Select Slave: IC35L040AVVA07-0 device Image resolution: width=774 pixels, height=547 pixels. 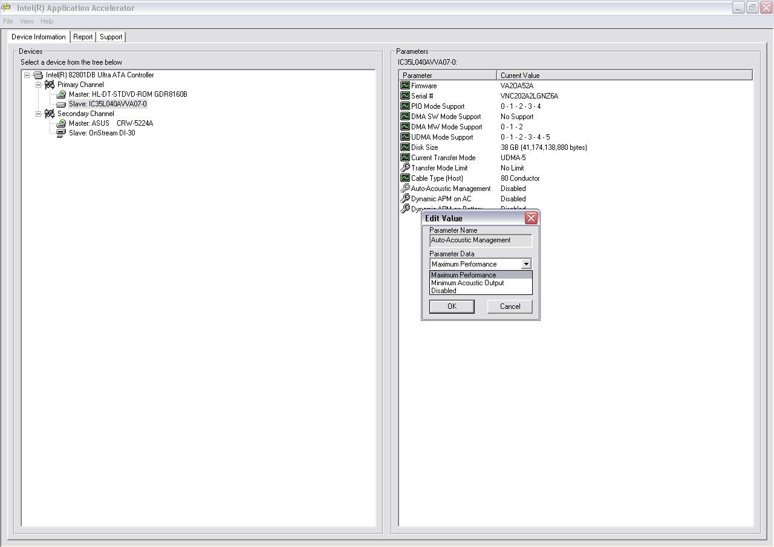108,104
